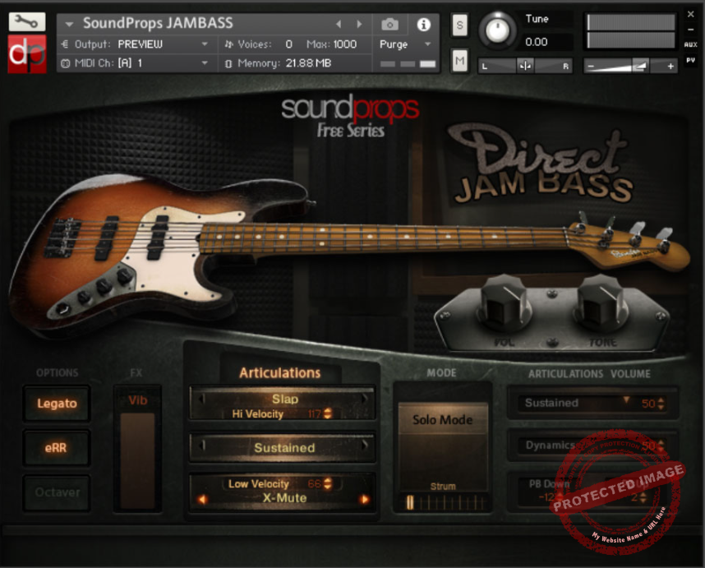Image resolution: width=705 pixels, height=568 pixels.
Task: Select previous articulation for Sustained slot
Action: 202,446
